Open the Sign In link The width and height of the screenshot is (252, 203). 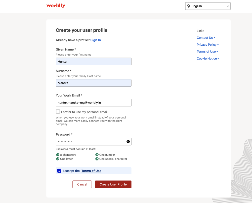click(x=96, y=40)
